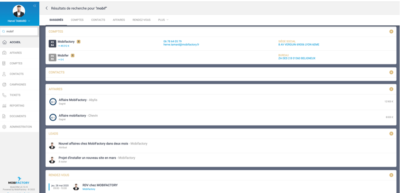Collapse the sidebar with the double-chevron icon
The height and width of the screenshot is (193, 400).
click(35, 6)
